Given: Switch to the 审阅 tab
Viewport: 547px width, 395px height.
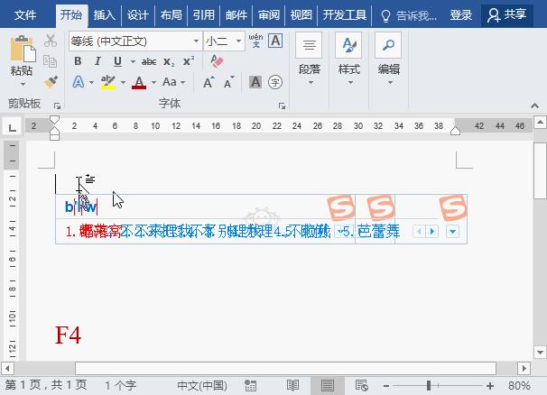Looking at the screenshot, I should [269, 15].
